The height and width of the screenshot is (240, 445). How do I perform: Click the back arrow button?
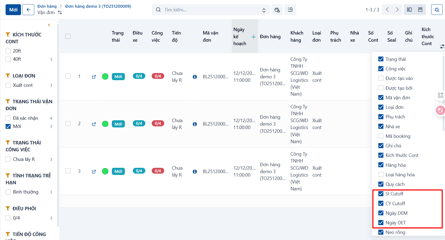pyautogui.click(x=28, y=10)
